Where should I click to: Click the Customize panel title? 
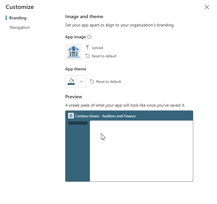click(20, 7)
